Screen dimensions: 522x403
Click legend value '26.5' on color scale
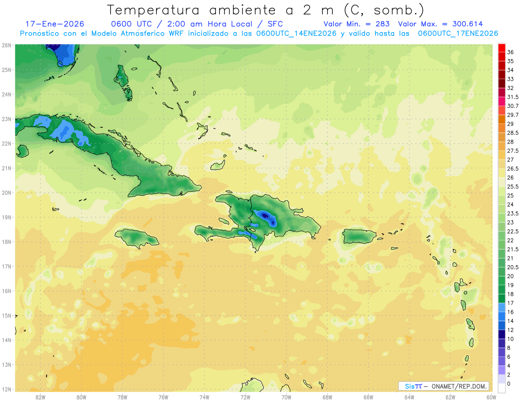(x=513, y=169)
